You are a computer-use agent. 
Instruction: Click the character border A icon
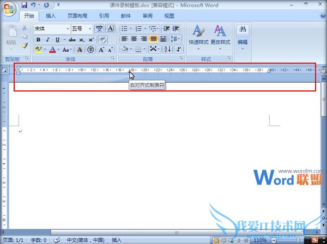(x=110, y=28)
